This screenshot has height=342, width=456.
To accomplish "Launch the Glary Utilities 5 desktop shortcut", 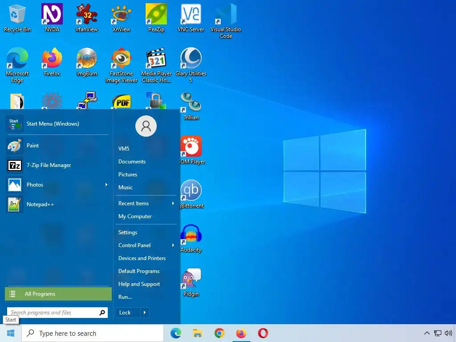I will [191, 65].
